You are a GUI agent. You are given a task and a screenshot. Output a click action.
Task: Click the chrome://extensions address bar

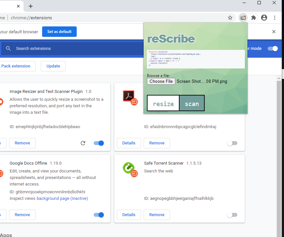click(31, 18)
